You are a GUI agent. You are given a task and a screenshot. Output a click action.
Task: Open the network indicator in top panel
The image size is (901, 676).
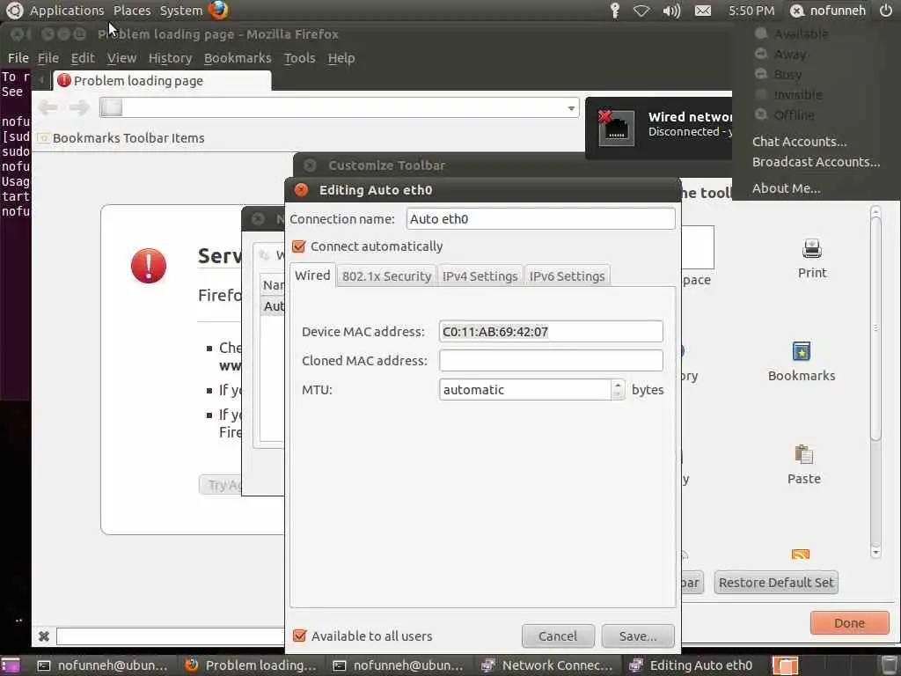coord(641,11)
